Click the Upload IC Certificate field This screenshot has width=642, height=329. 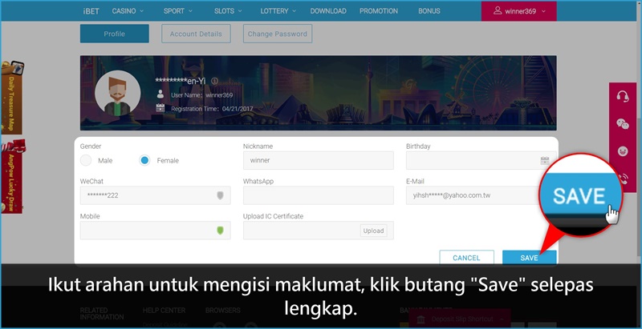[318, 231]
